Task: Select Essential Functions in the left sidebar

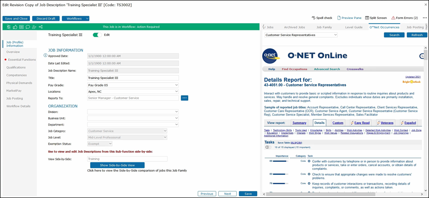Action: click(22, 59)
